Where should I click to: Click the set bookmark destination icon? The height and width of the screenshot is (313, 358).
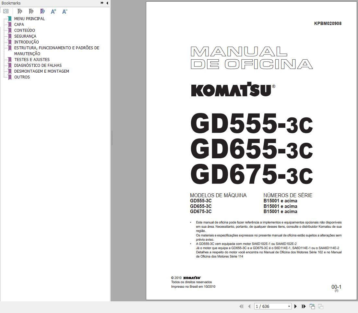coord(42,11)
